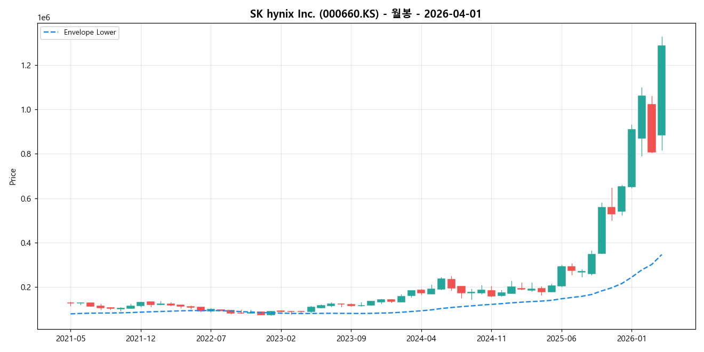The height and width of the screenshot is (352, 704).
Task: Click the end of the Envelope Lower dashed line
Action: tap(661, 254)
